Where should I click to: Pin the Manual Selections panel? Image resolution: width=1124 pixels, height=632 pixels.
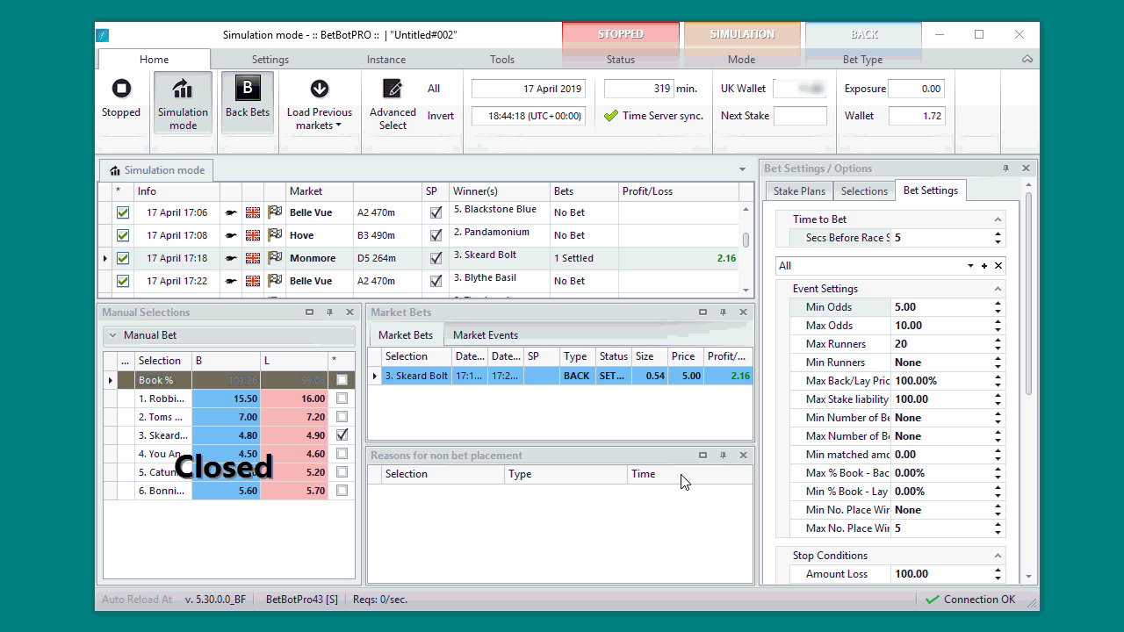pyautogui.click(x=329, y=312)
